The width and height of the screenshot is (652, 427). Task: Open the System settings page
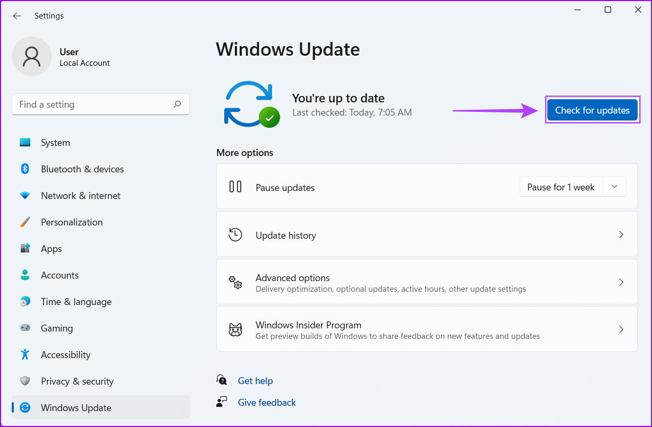tap(100, 143)
